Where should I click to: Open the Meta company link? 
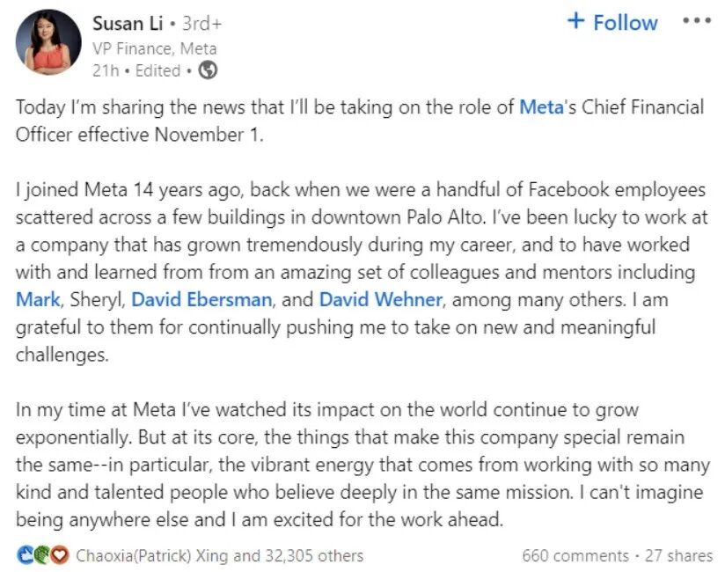point(541,106)
